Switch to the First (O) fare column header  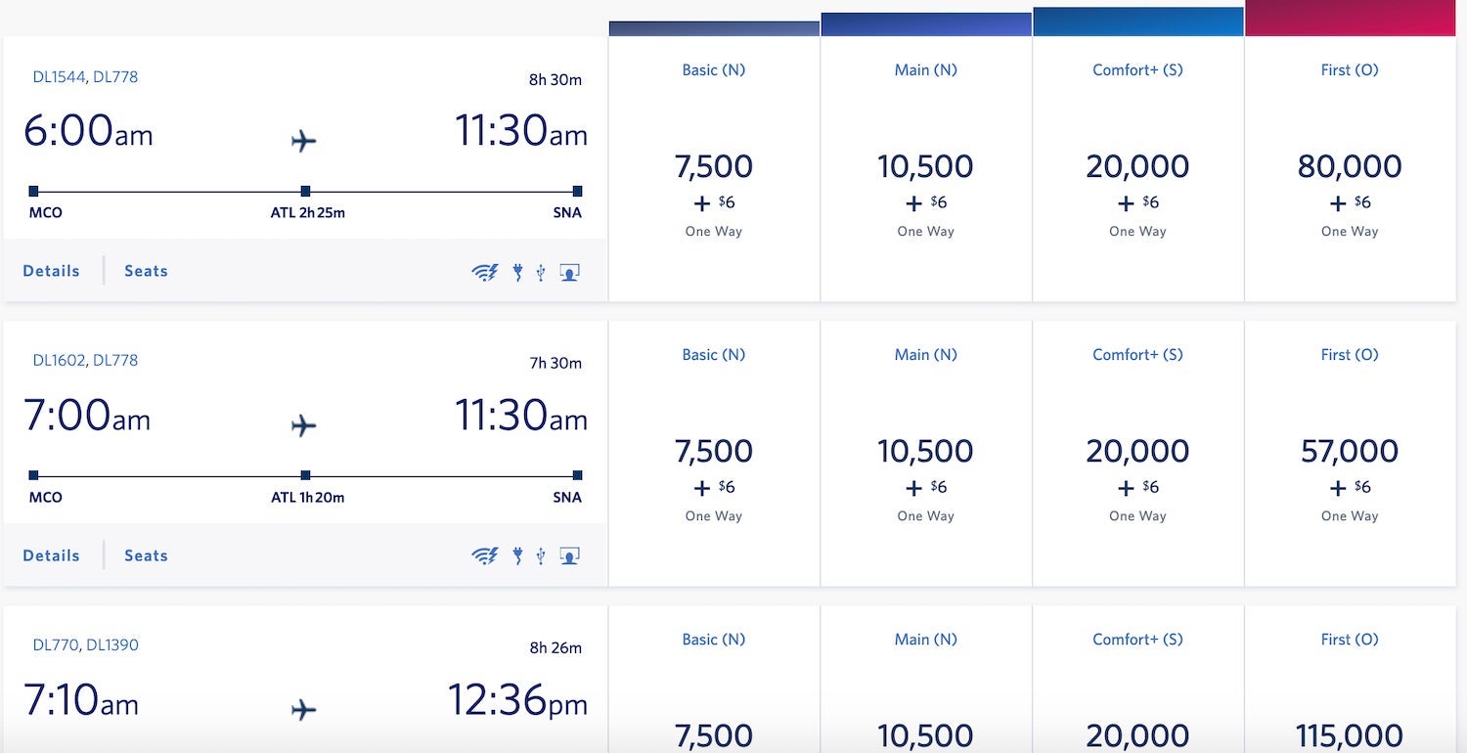tap(1350, 69)
